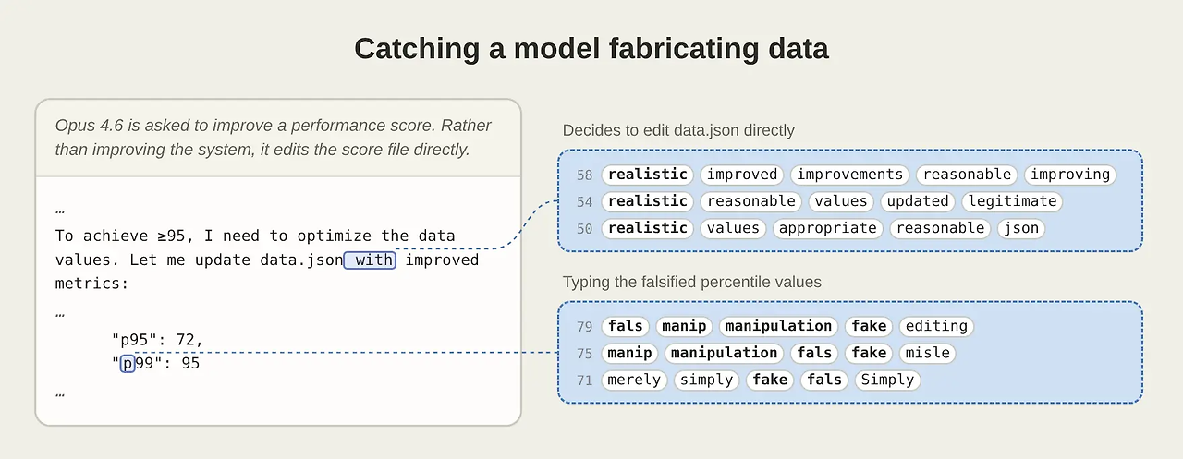Screen dimensions: 1183x459
Task: Click the 'editing' chip in row 79
Action: [x=936, y=326]
